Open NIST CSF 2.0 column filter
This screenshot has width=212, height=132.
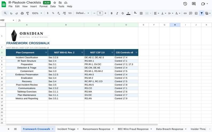pyautogui.click(x=112, y=52)
